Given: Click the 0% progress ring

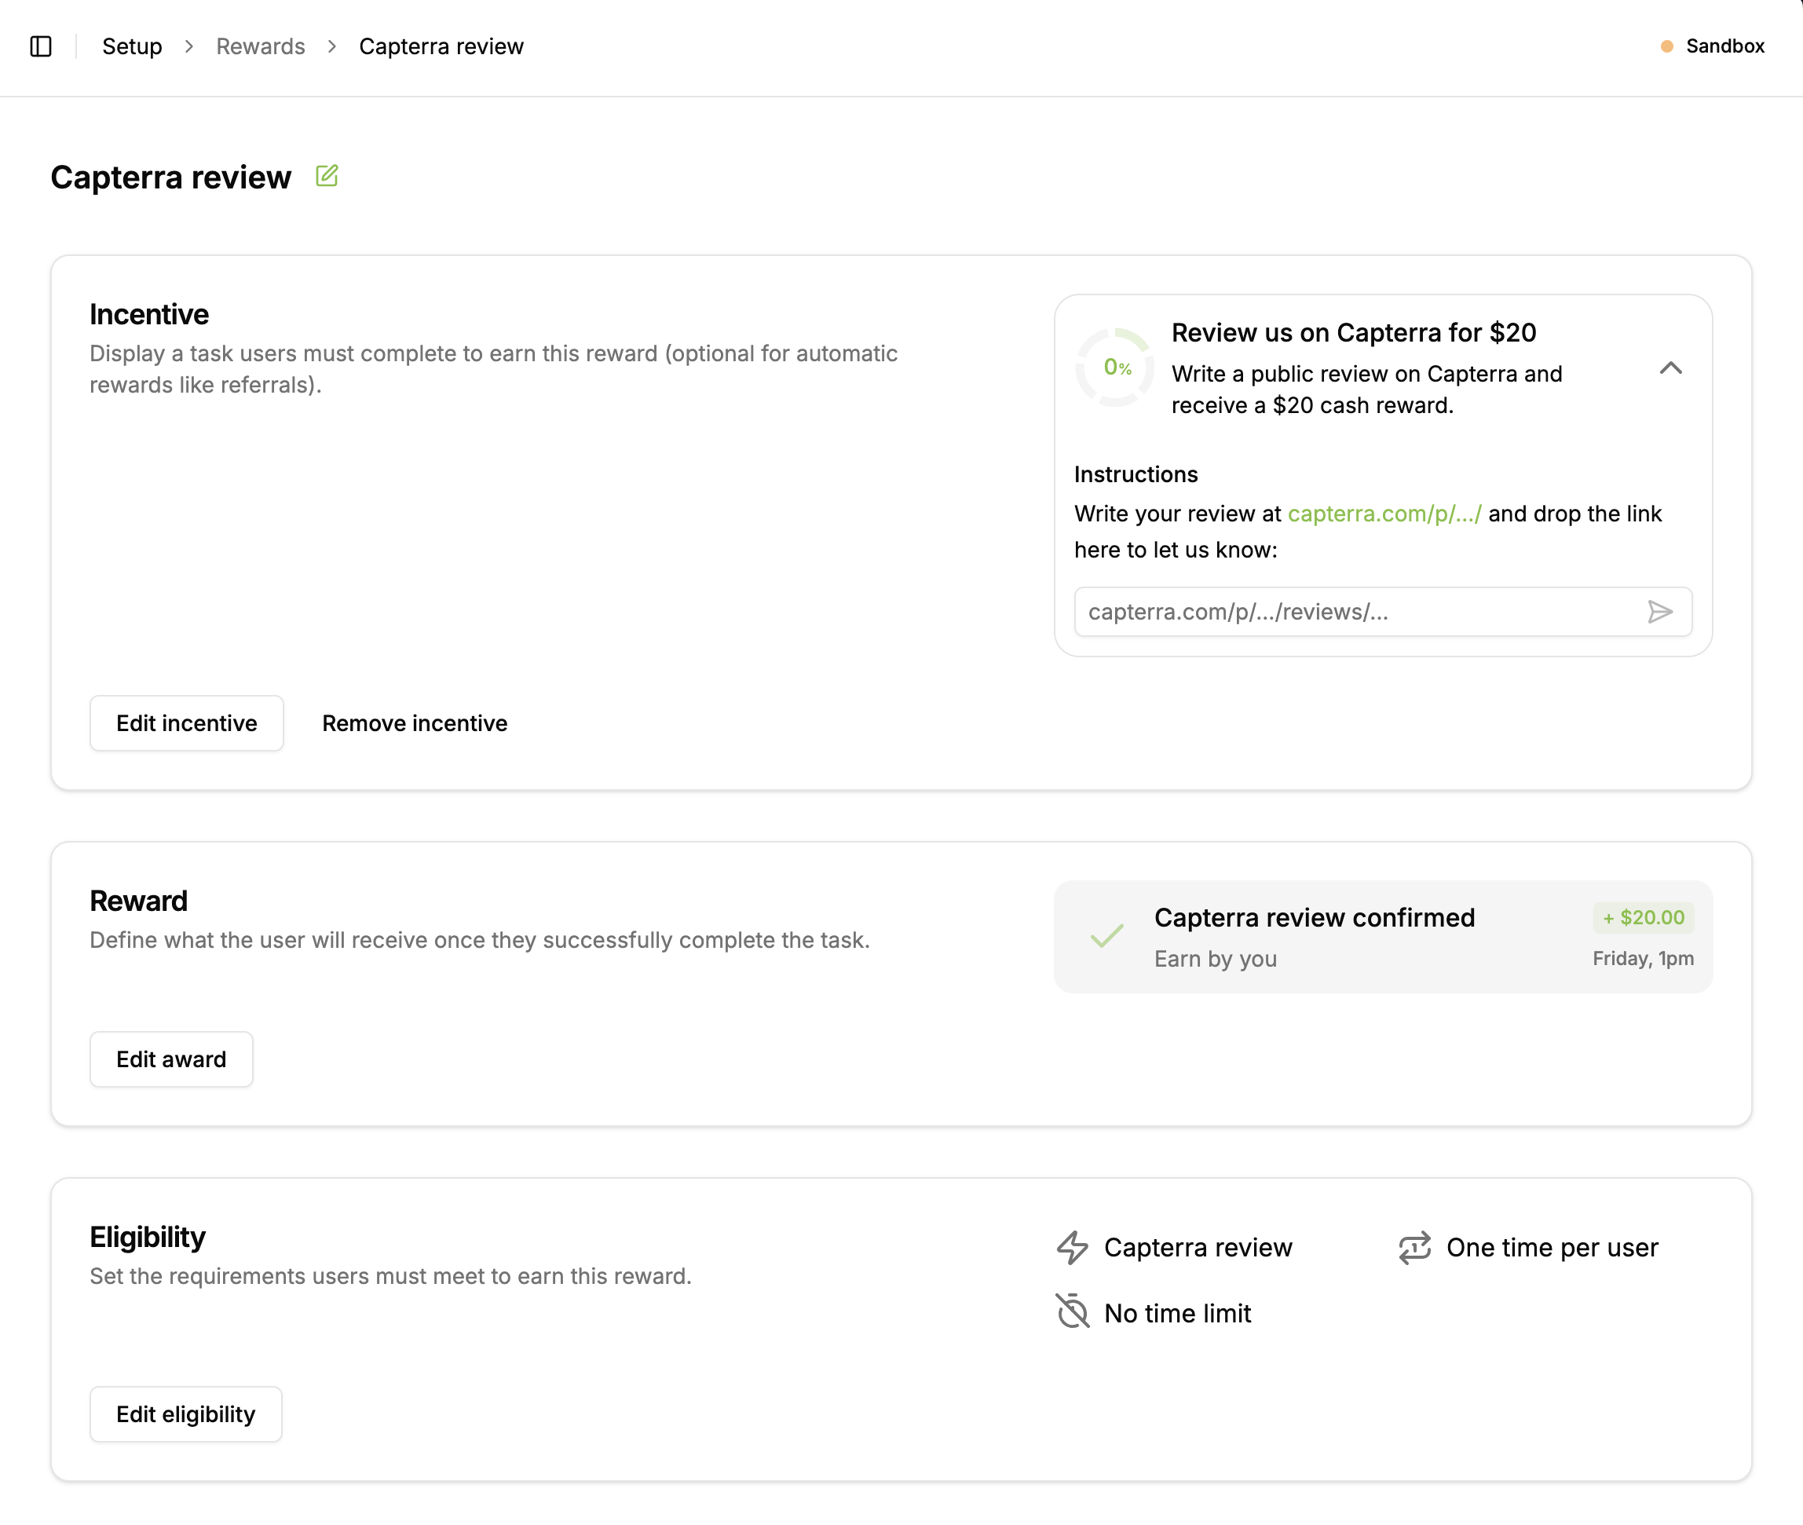Looking at the screenshot, I should tap(1114, 368).
